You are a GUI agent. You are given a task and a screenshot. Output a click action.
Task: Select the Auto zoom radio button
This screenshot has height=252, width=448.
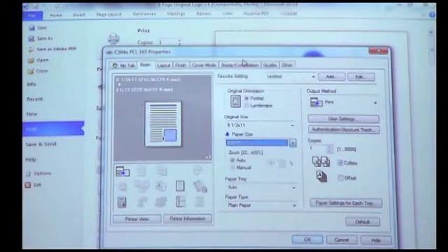click(x=232, y=160)
